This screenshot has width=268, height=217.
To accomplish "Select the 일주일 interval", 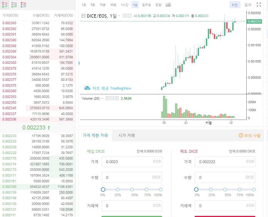I will tap(147, 5).
